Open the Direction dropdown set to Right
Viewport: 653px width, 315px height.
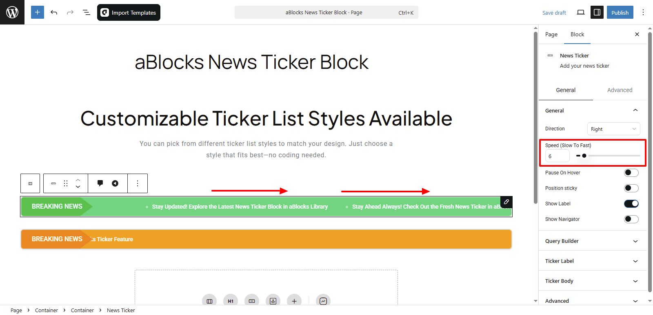pos(614,129)
